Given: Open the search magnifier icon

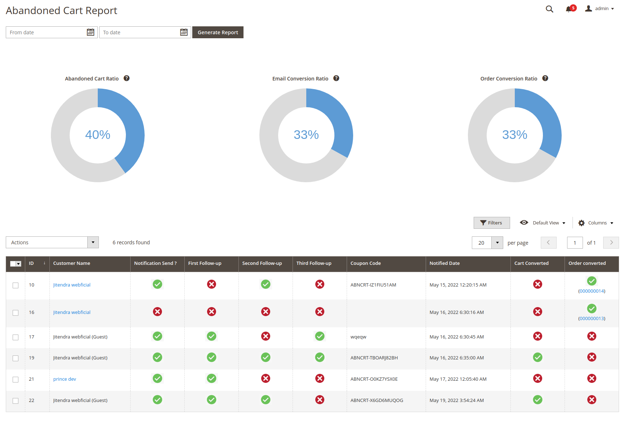Looking at the screenshot, I should 549,9.
